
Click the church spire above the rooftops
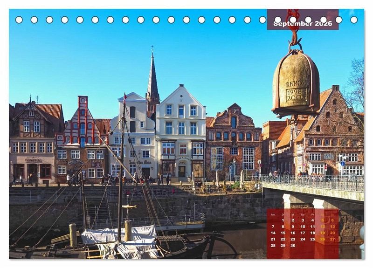point(152,79)
